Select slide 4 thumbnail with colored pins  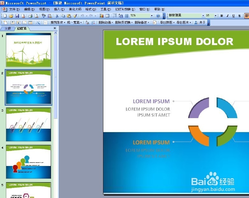click(x=29, y=162)
